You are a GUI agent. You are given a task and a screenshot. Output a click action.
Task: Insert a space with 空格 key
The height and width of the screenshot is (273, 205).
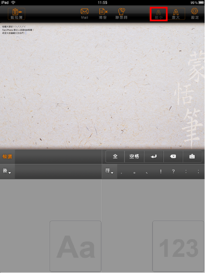[x=134, y=157]
